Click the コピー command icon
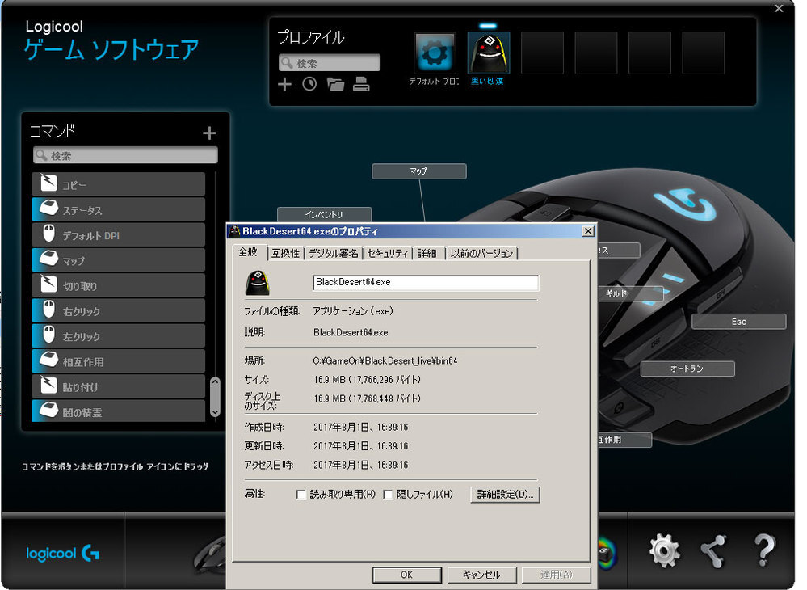Image resolution: width=807 pixels, height=590 pixels. tap(48, 183)
